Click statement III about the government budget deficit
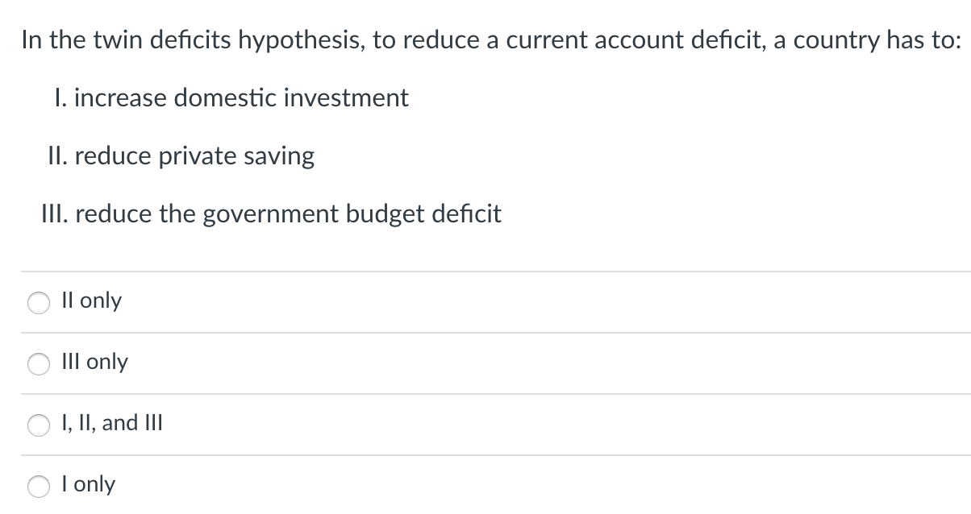This screenshot has height=514, width=971. 272,214
